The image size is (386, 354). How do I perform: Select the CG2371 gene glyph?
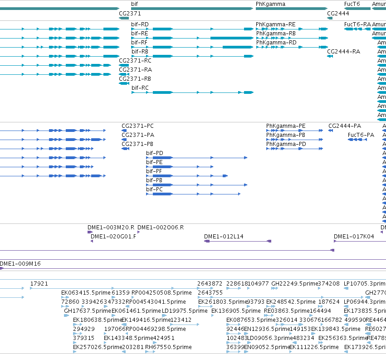(124, 18)
